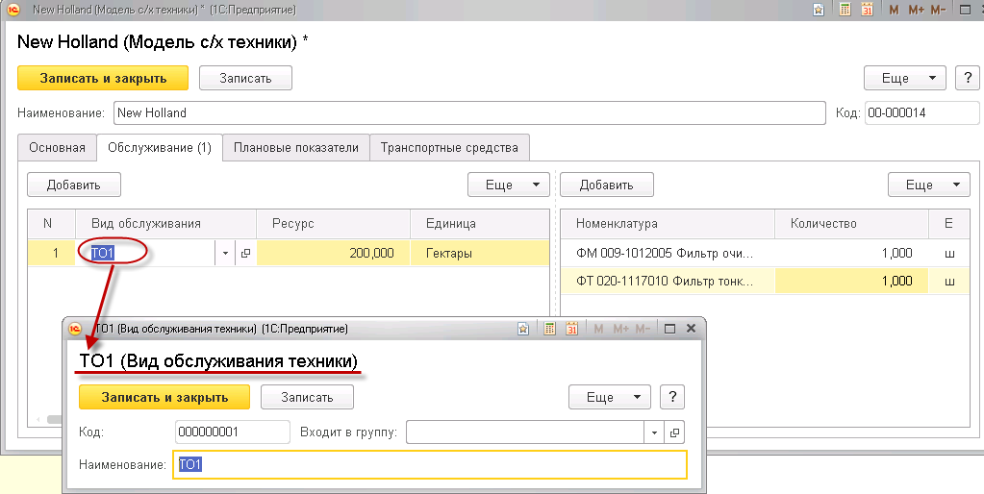Click 'N' column header

(51, 224)
